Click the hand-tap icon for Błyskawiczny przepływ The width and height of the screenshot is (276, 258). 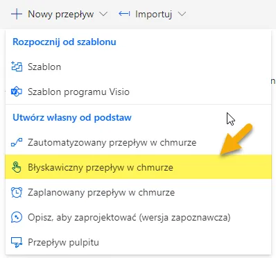pos(17,167)
